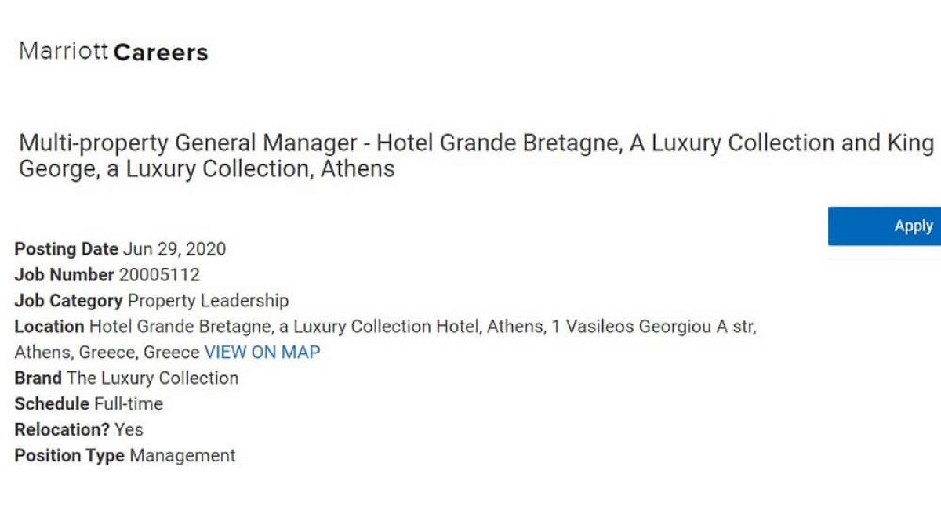This screenshot has height=517, width=941.
Task: Click the Property Leadership category value
Action: point(208,301)
